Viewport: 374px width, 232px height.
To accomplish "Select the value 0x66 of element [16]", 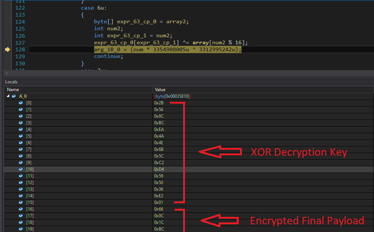I will click(159, 209).
